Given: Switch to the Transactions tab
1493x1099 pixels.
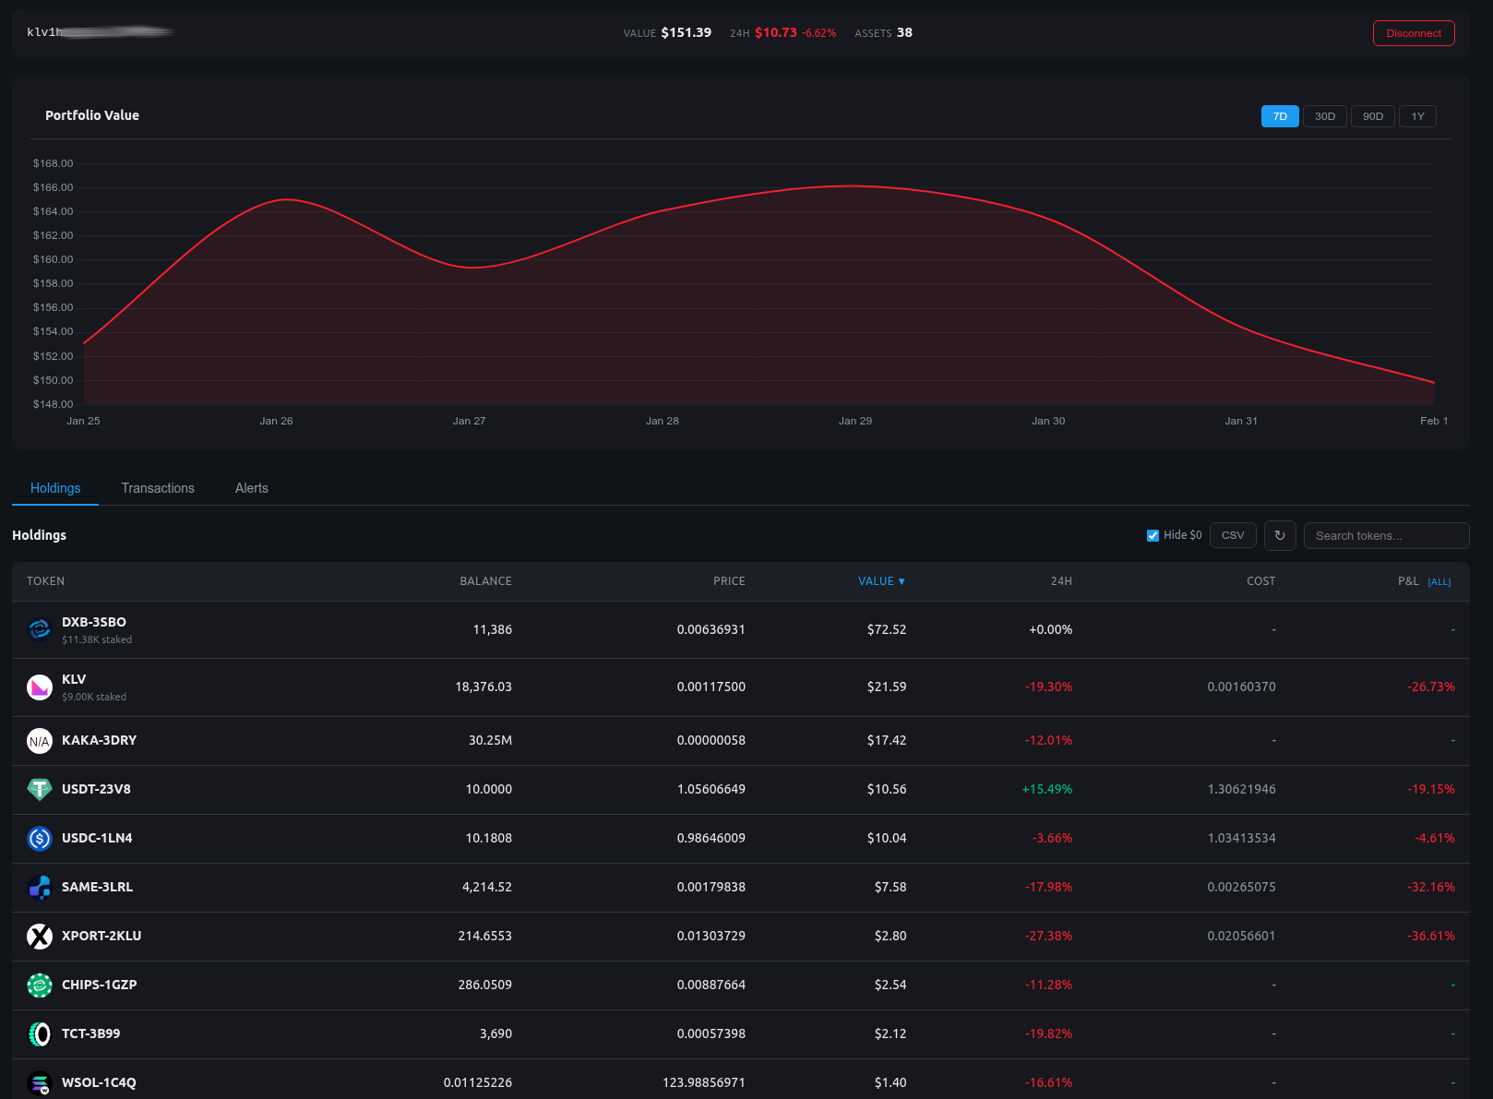Looking at the screenshot, I should click(x=158, y=488).
